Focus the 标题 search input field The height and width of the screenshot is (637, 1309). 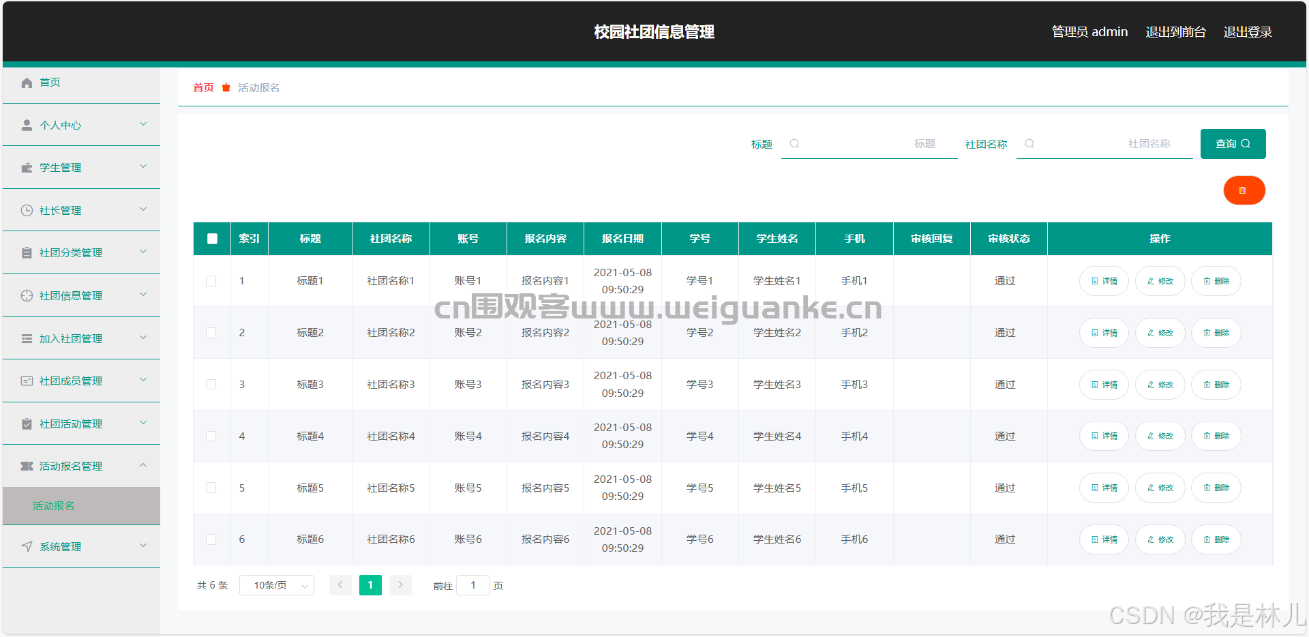pyautogui.click(x=869, y=144)
